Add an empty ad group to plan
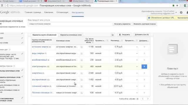Image resolution: width=188 pixels, height=105 pixels. [x=172, y=86]
